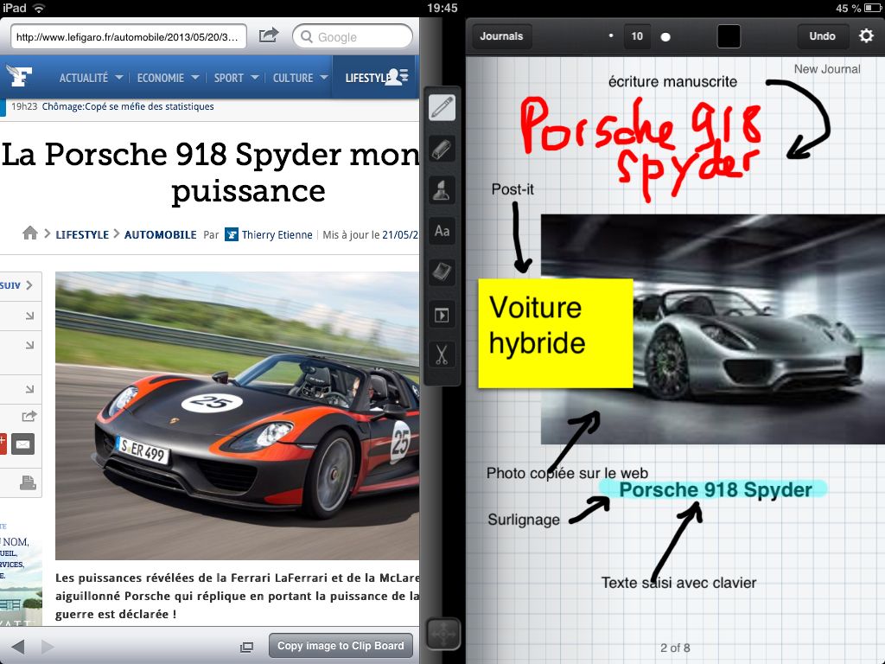Tap the Porsche race car photo in the article

[237, 416]
